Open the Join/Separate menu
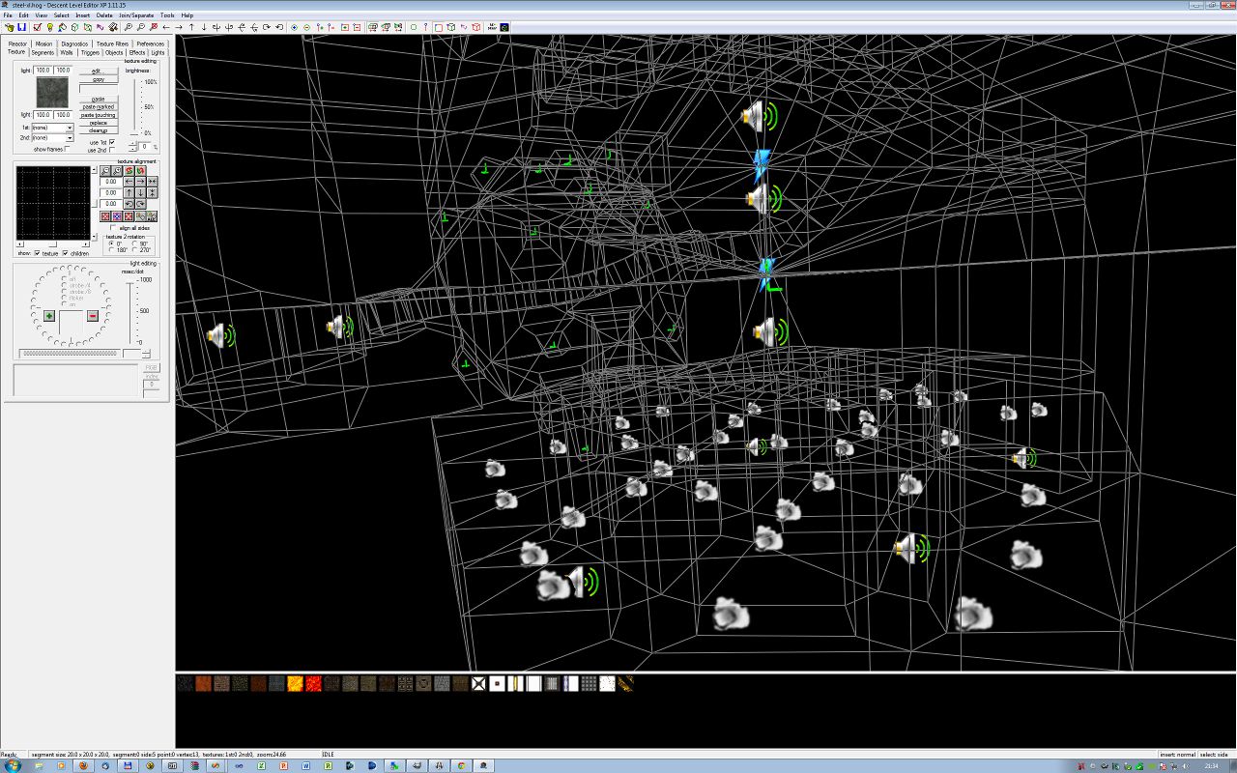 [x=136, y=15]
